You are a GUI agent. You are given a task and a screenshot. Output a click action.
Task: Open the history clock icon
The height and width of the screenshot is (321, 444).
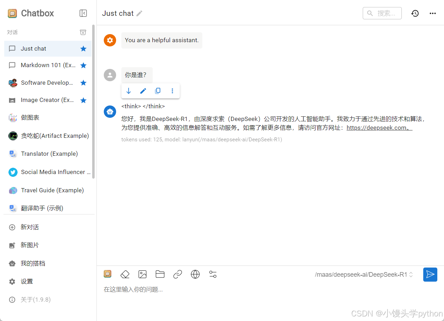point(415,13)
